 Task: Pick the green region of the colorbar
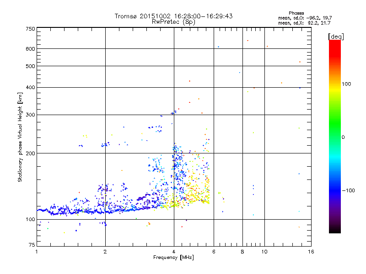[335, 123]
